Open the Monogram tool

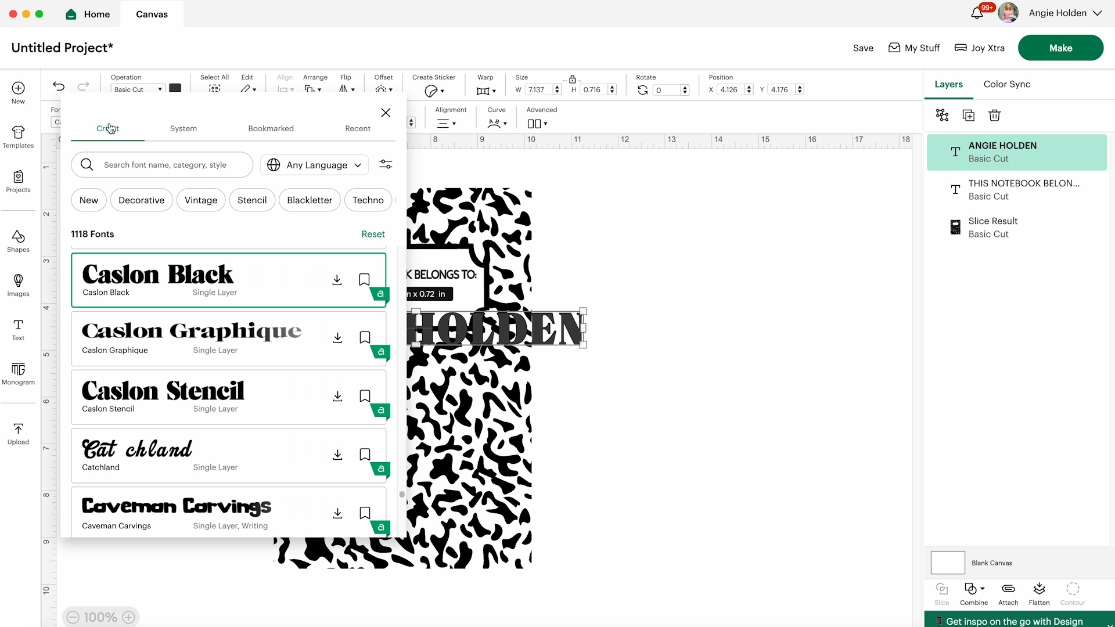(18, 373)
